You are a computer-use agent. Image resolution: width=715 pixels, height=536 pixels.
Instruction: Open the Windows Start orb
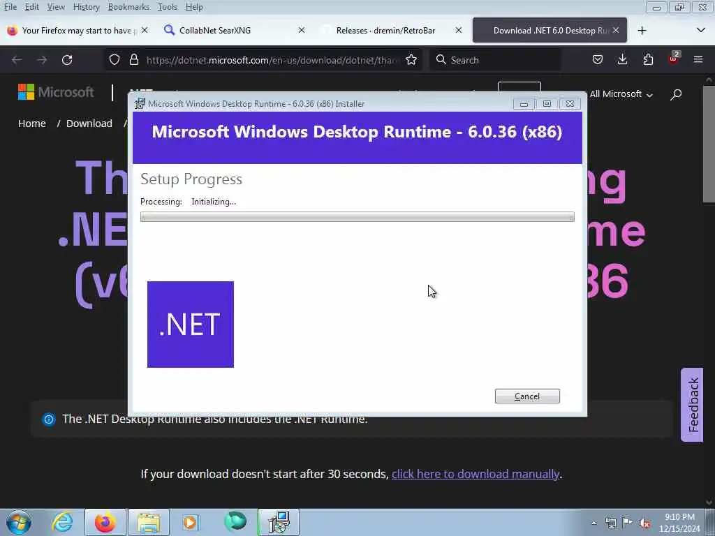(19, 522)
